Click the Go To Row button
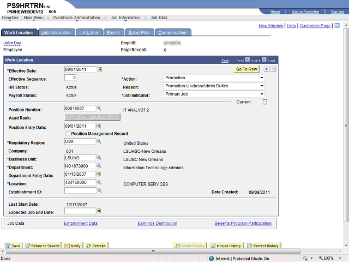The image size is (349, 262). tap(246, 69)
